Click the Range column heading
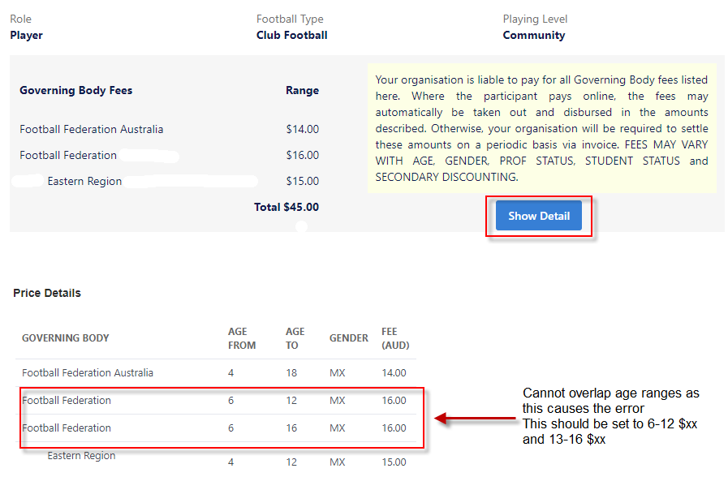Screen dimensions: 728x477 302,91
